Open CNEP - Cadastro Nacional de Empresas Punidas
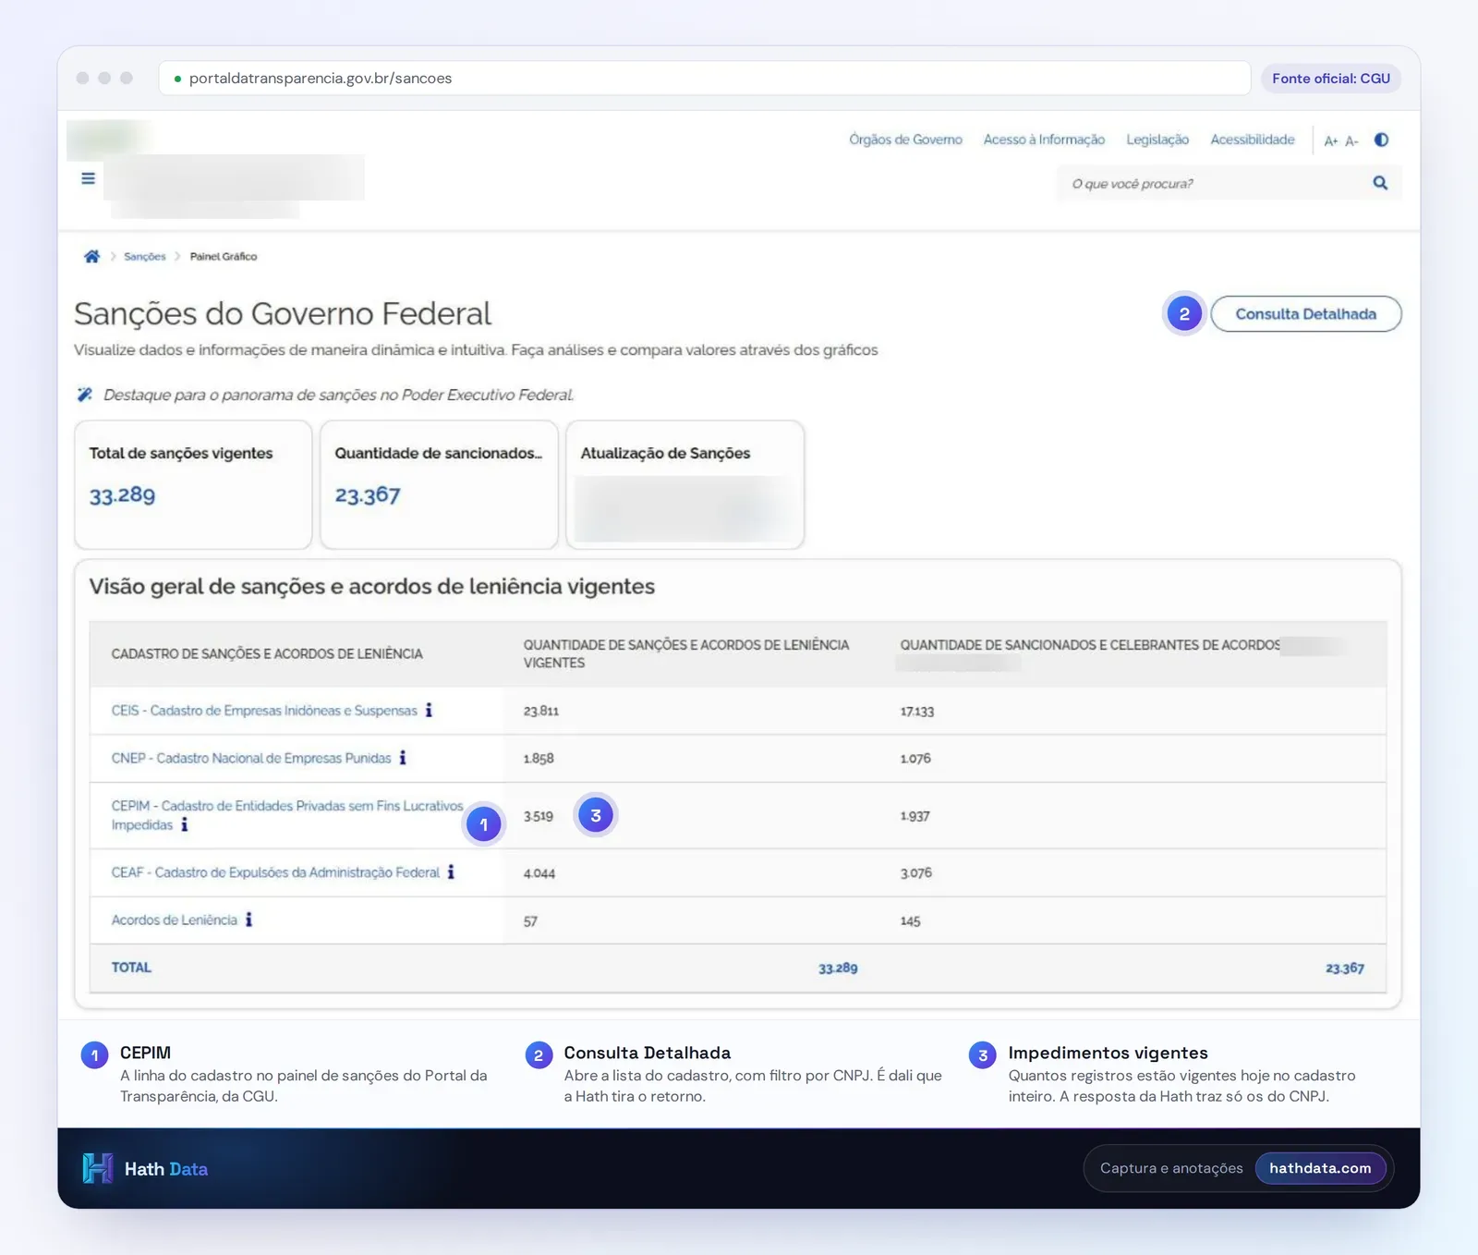 pos(251,758)
